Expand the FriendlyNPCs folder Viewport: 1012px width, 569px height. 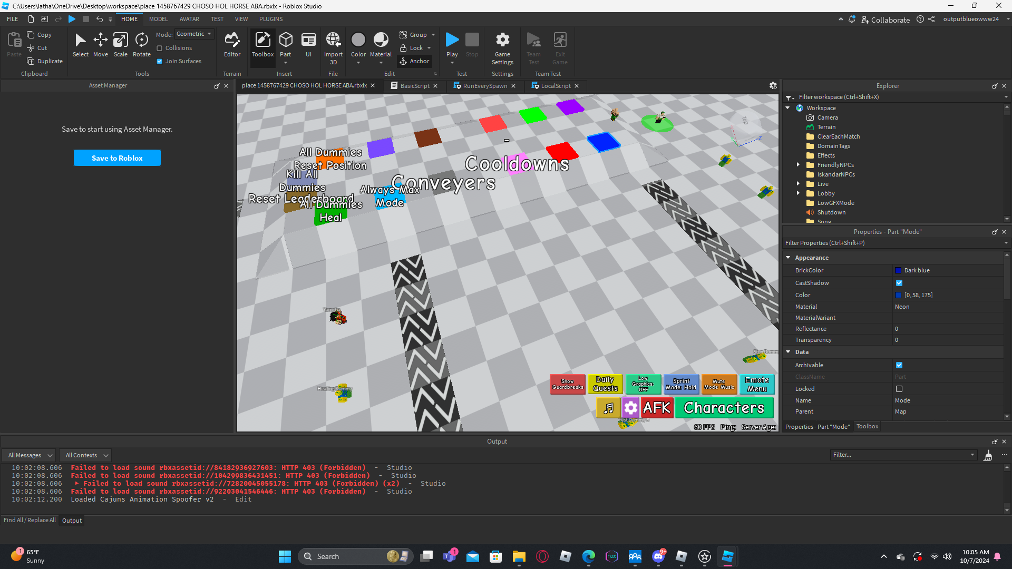pyautogui.click(x=798, y=165)
